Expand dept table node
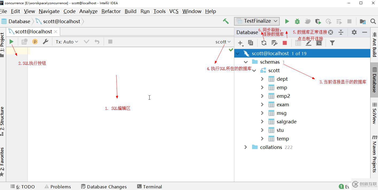The width and height of the screenshot is (378, 190). pyautogui.click(x=262, y=79)
